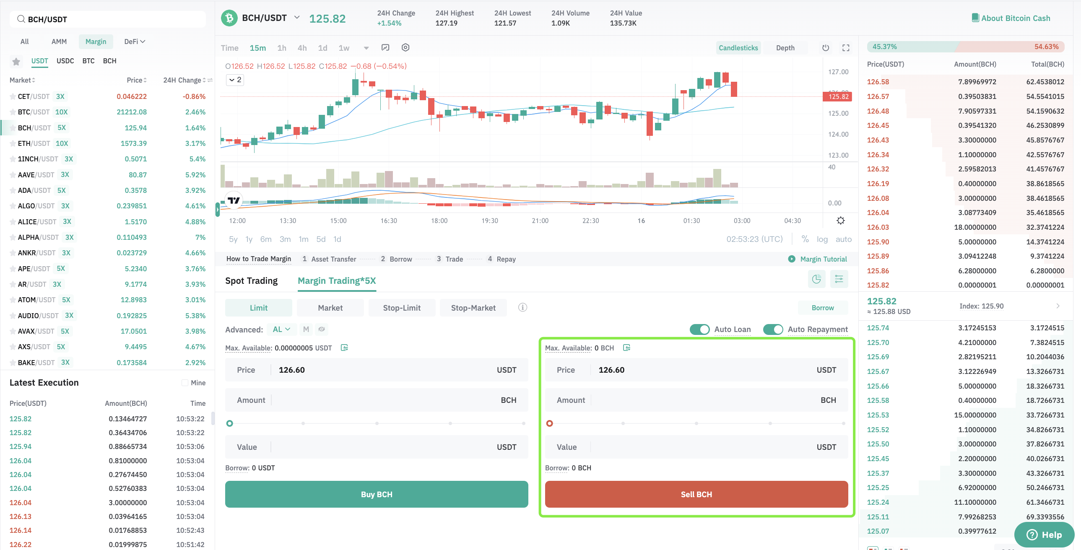Swap the 24H Change column icon
The image size is (1081, 550).
coord(210,80)
